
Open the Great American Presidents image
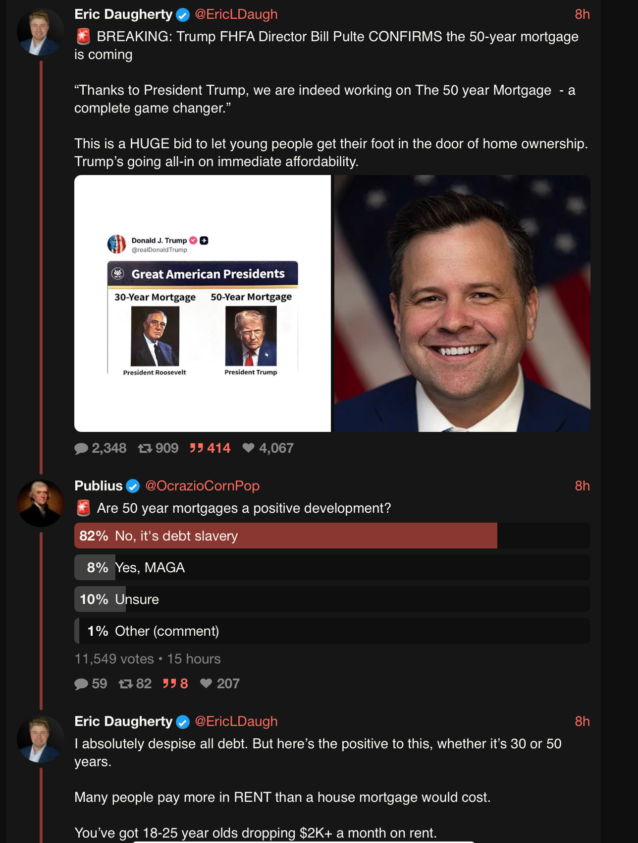tap(203, 303)
